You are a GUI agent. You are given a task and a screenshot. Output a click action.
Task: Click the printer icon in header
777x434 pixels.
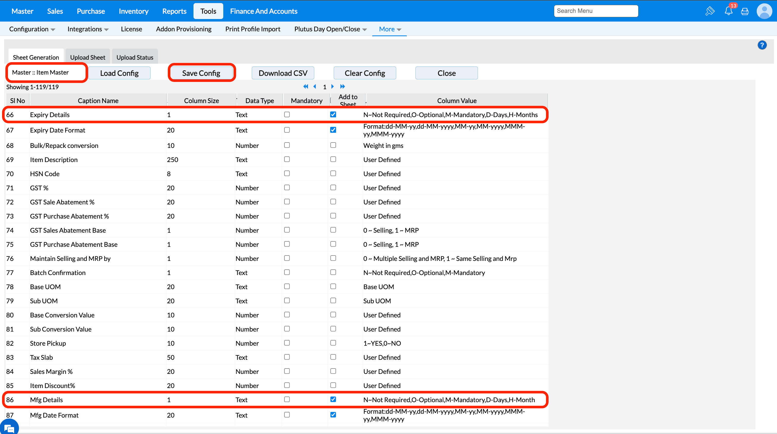click(745, 12)
